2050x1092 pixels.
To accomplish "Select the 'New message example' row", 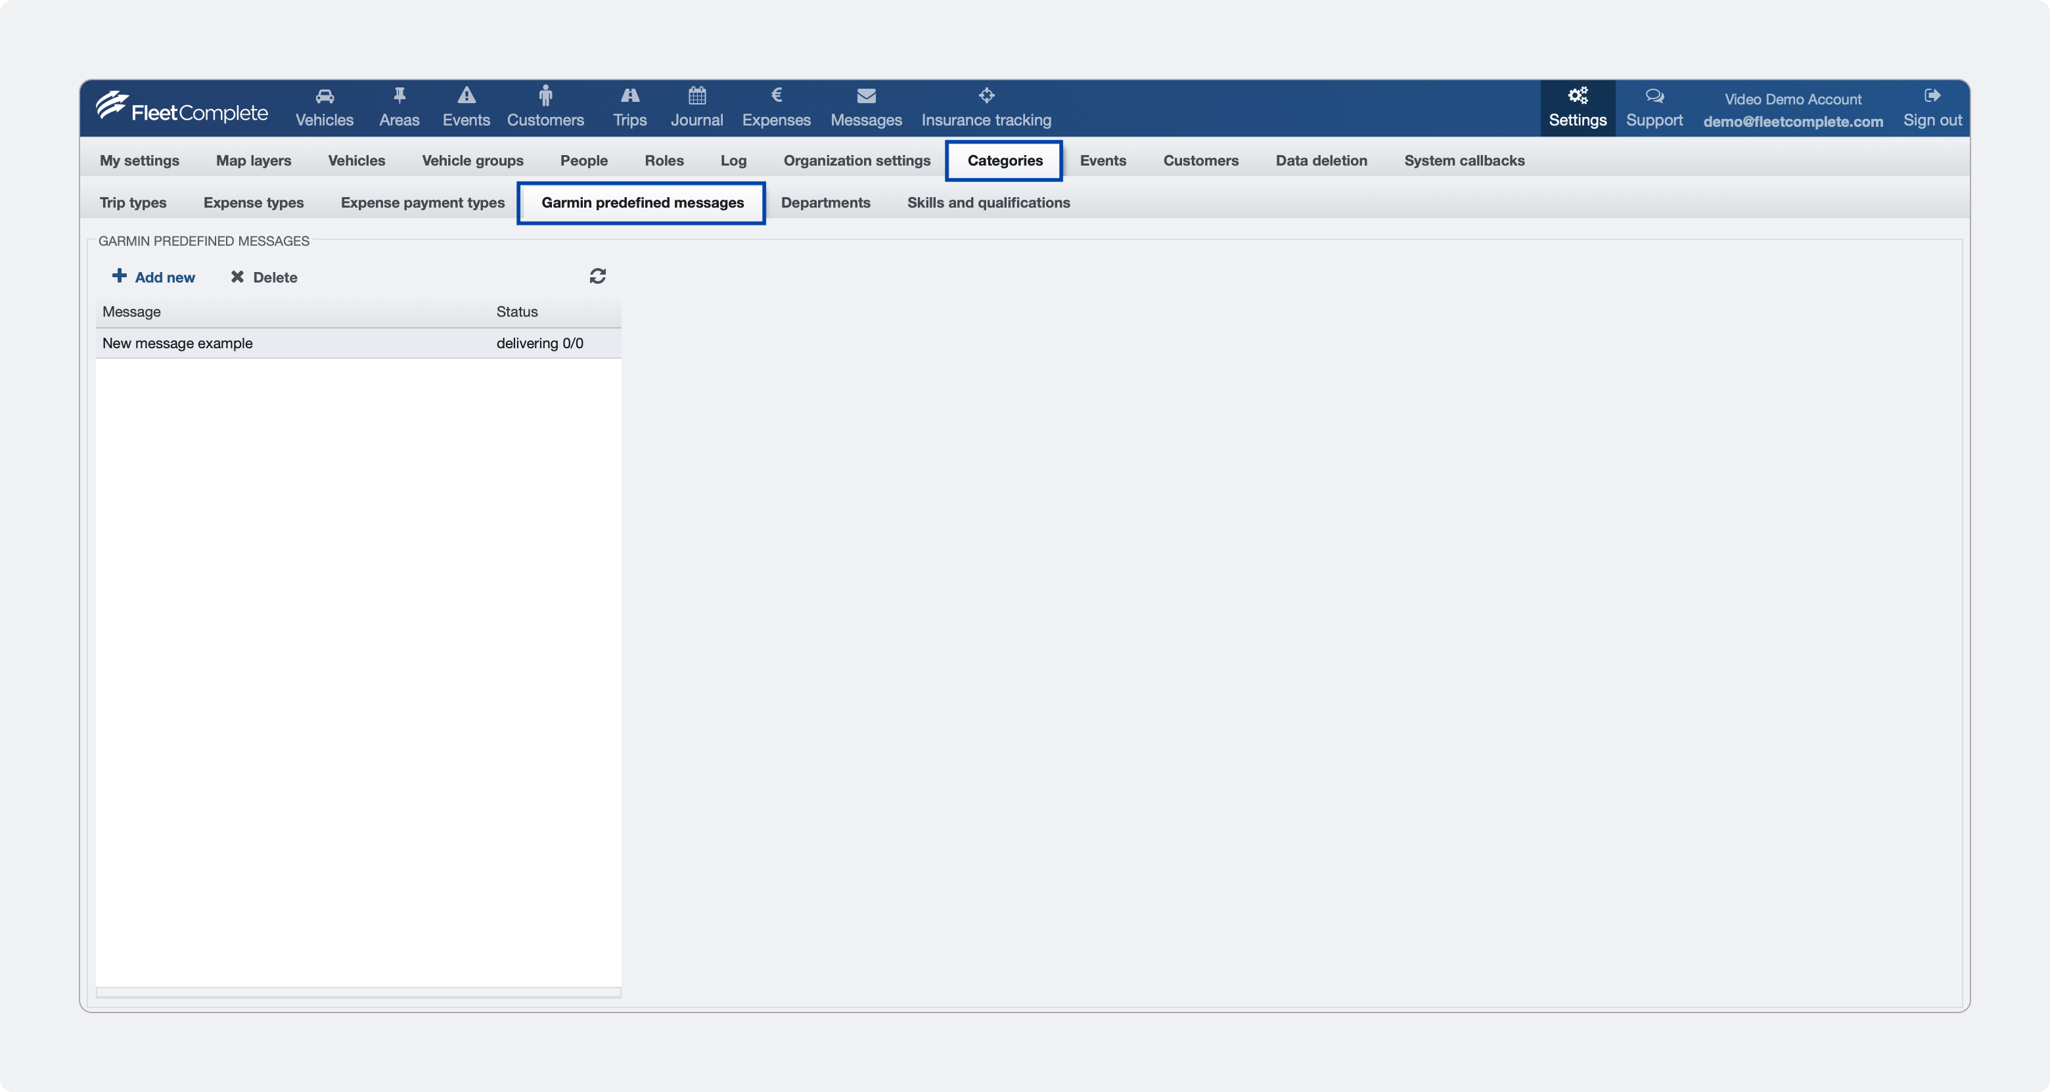I will (358, 343).
